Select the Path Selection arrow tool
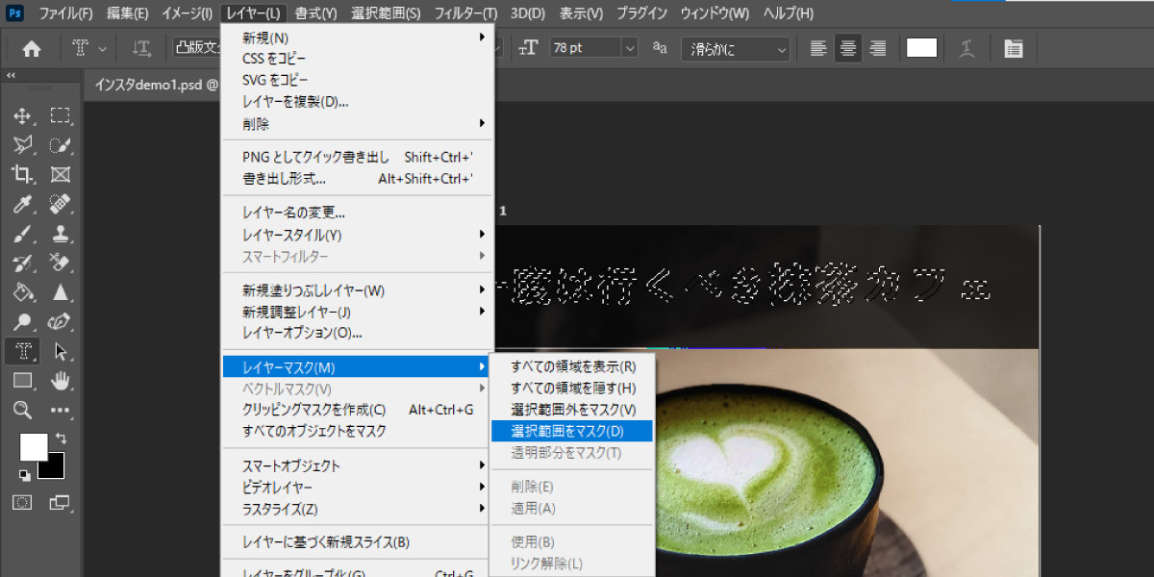 tap(60, 351)
